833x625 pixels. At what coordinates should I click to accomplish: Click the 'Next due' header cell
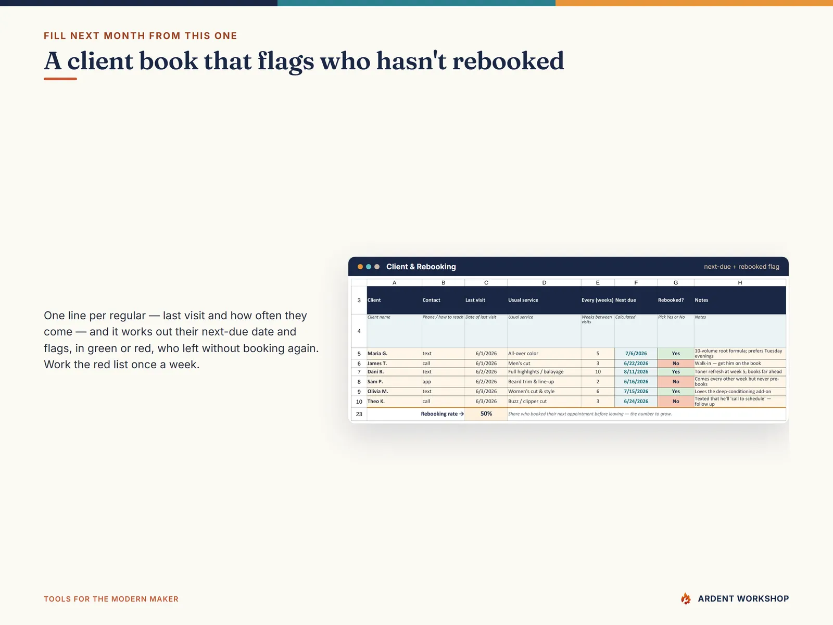point(636,300)
